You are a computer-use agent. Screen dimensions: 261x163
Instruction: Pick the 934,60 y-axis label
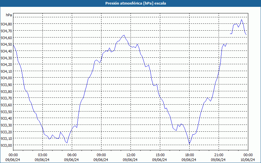click(6, 37)
